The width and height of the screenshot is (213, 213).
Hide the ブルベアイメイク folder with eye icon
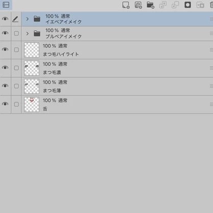(5, 33)
